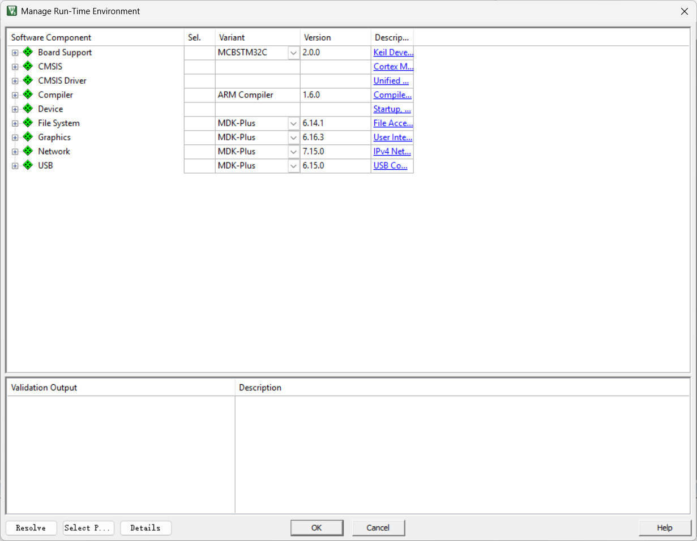Expand the Network tree node
The height and width of the screenshot is (541, 697).
[15, 152]
